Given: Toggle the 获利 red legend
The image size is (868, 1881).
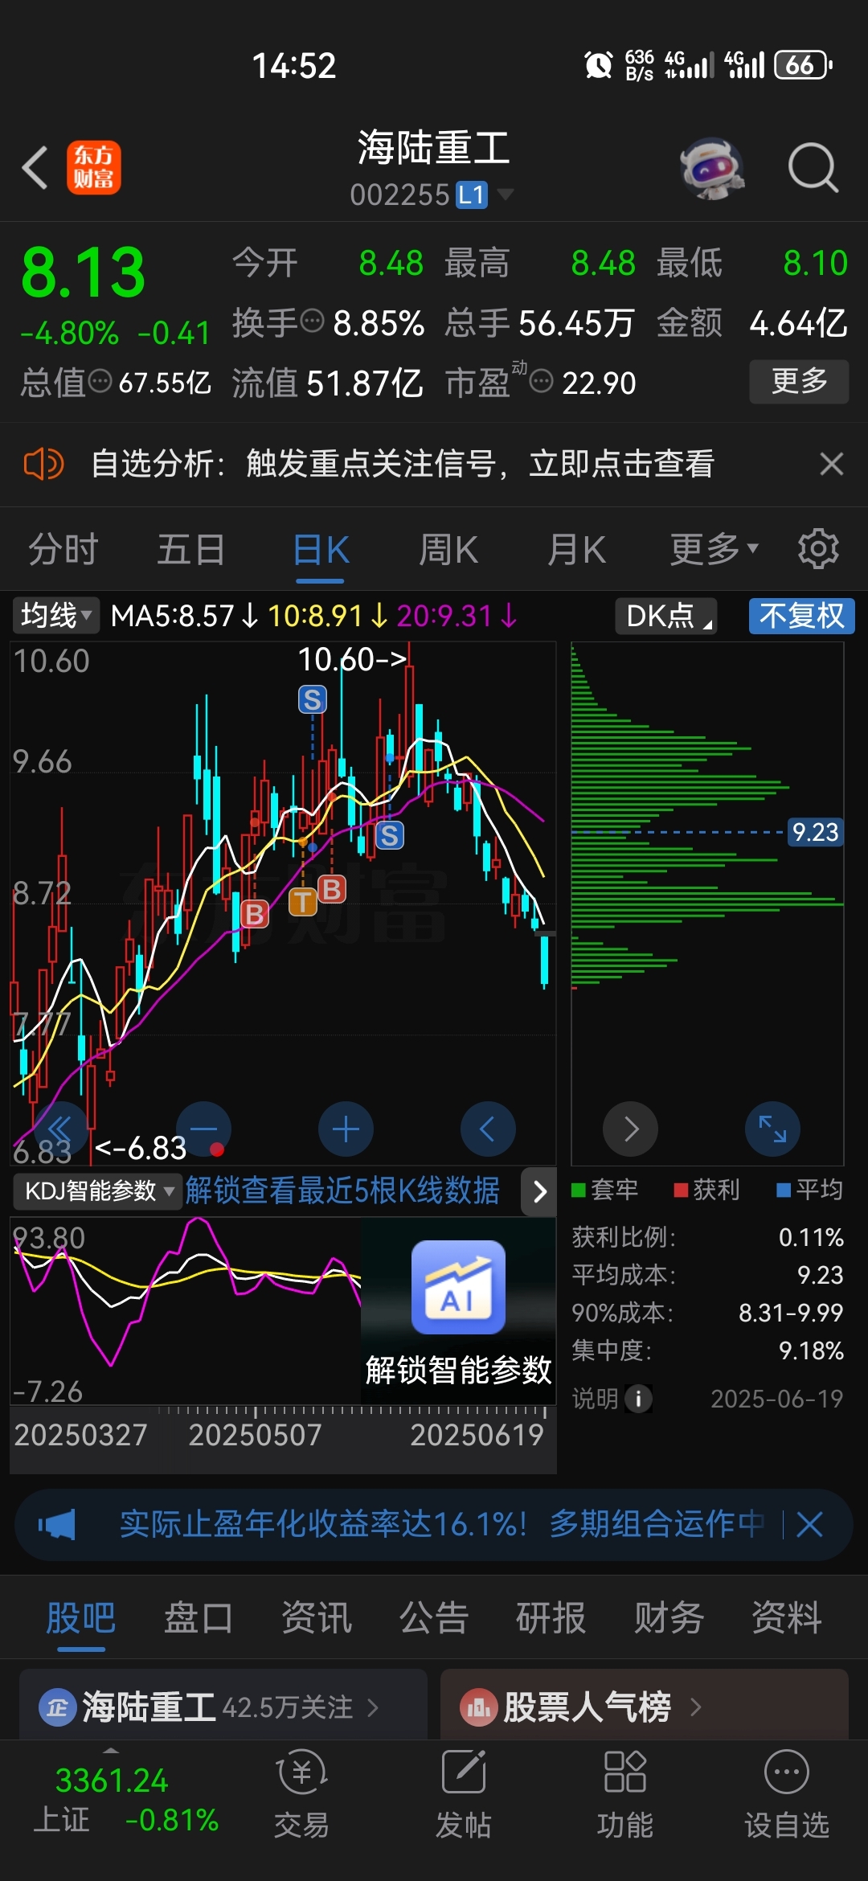Looking at the screenshot, I should pyautogui.click(x=707, y=1190).
